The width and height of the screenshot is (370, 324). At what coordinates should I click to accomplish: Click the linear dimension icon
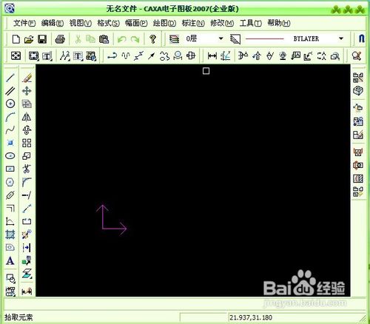(x=212, y=56)
